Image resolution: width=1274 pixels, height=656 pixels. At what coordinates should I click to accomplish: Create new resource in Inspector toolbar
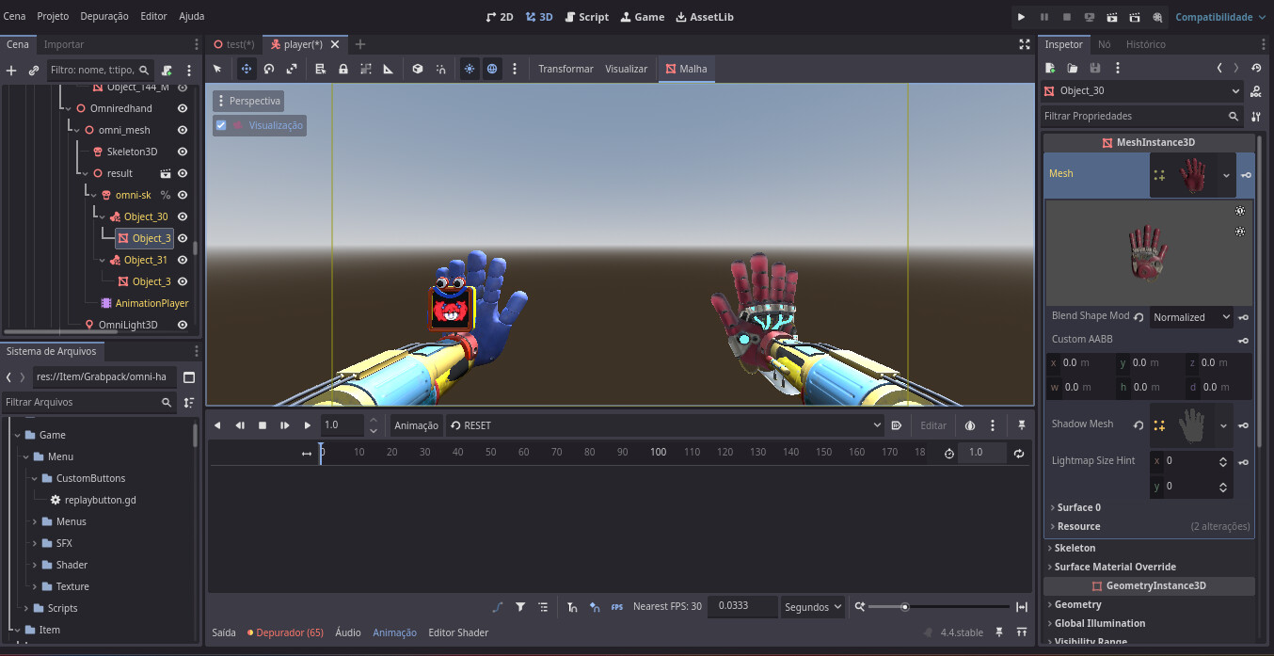click(1050, 68)
